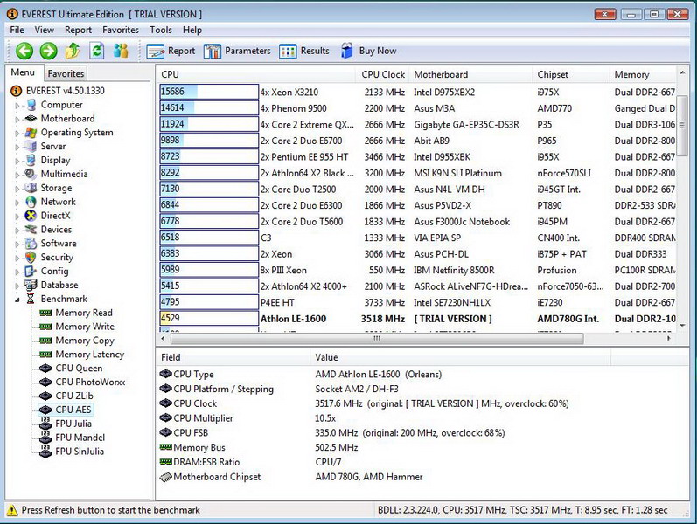697x524 pixels.
Task: Select FPU Julia benchmark item
Action: tap(73, 424)
